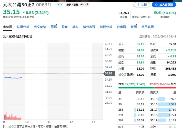
Task: Click the 最低 value 34.84
Action: coord(140,62)
